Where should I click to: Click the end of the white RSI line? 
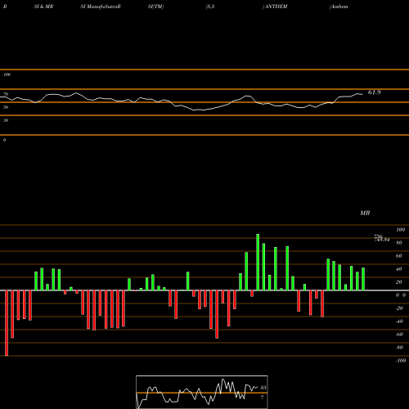click(362, 94)
